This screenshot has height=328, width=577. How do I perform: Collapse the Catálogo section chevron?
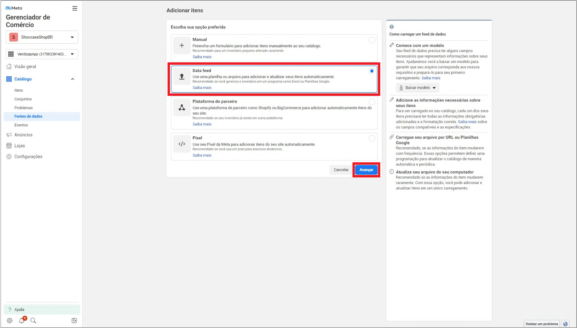click(72, 79)
